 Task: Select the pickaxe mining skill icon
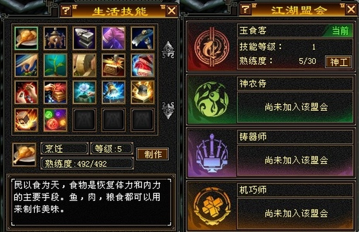pyautogui.click(x=142, y=38)
